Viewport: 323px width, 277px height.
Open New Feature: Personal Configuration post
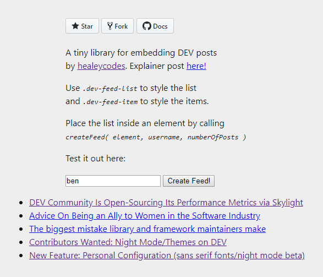tap(167, 256)
